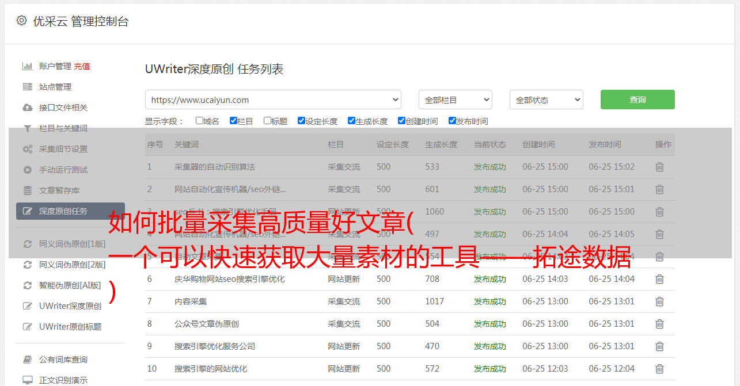This screenshot has width=740, height=386.
Task: Click the refresh icon beside 智能伪原创[AI版]
Action: point(27,285)
